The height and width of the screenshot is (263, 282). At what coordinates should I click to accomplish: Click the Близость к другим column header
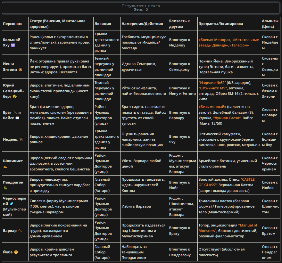point(183,24)
